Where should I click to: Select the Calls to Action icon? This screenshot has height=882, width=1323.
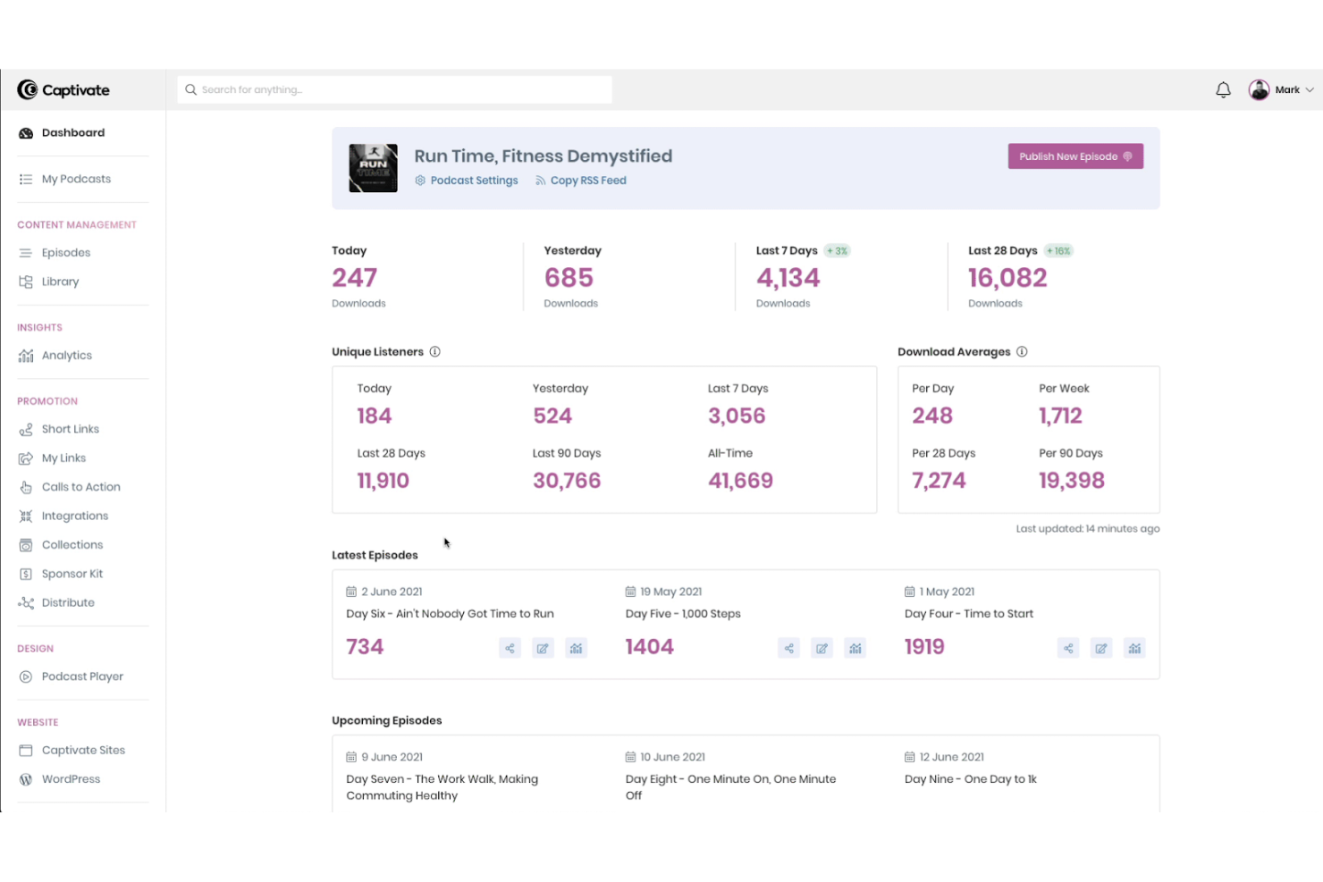pos(27,486)
